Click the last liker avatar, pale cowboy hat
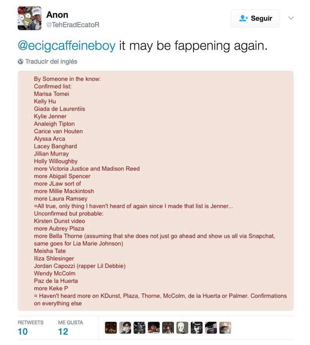 [225, 328]
